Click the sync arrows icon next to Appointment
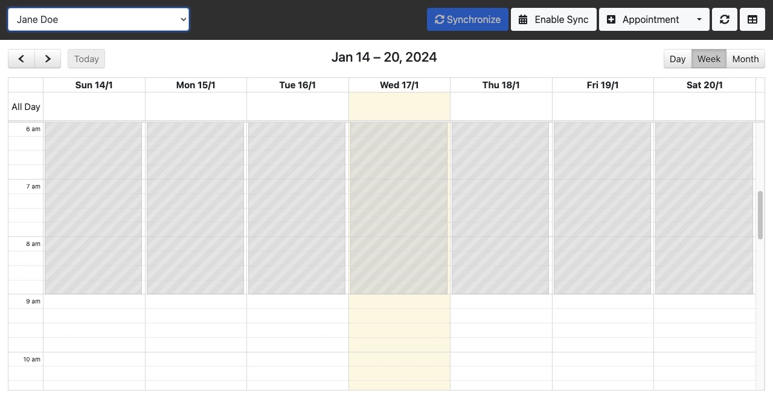The width and height of the screenshot is (773, 405). (724, 19)
